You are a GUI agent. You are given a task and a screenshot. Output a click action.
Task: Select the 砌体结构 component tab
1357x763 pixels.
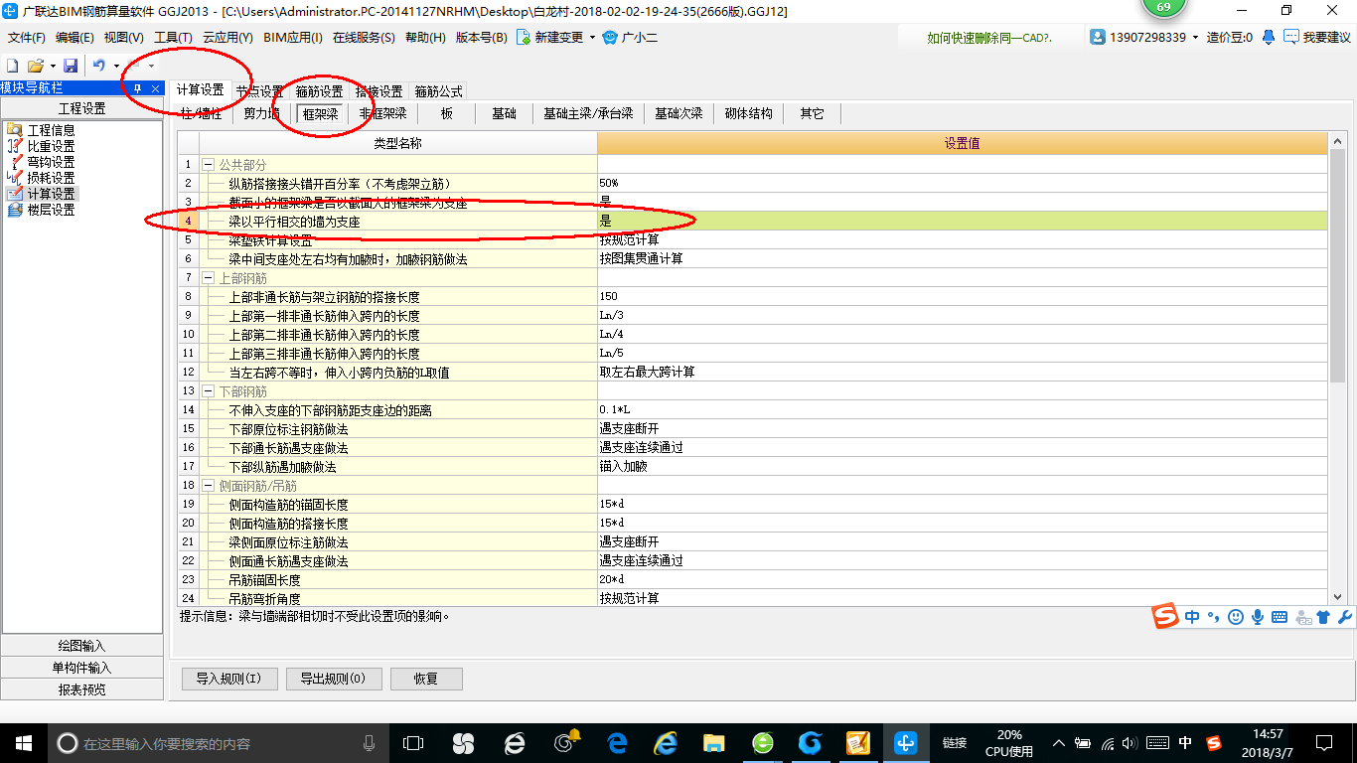tap(748, 113)
